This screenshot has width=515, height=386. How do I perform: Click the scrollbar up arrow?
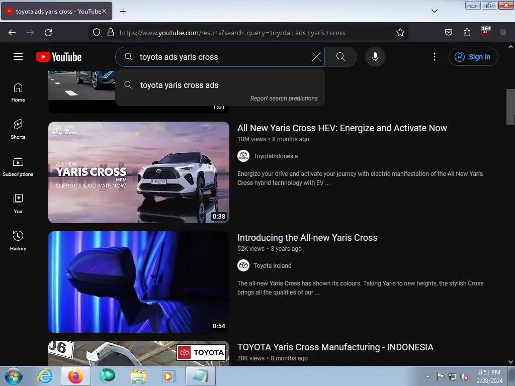pyautogui.click(x=510, y=47)
